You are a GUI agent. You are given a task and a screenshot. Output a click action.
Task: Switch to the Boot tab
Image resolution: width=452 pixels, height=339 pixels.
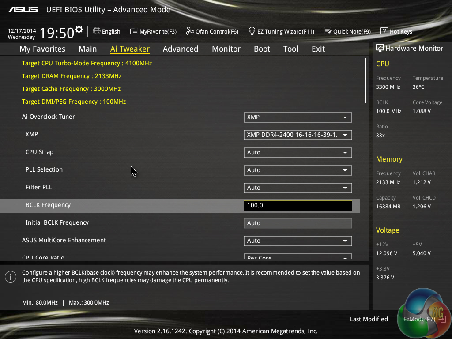tap(262, 49)
